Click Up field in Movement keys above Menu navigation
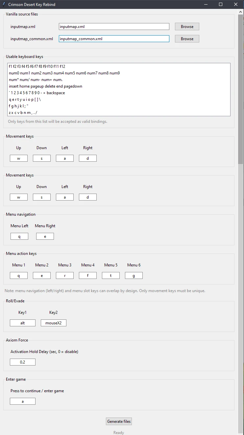The width and height of the screenshot is (244, 435). pos(19,197)
